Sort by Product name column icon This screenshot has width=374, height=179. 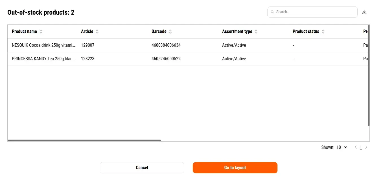click(x=41, y=32)
